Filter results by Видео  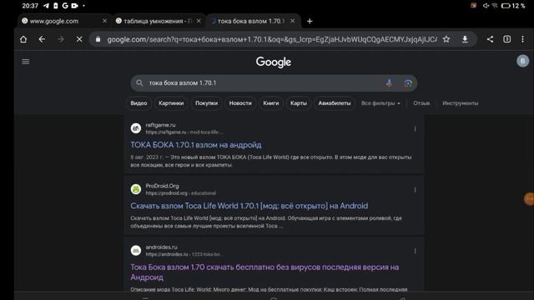pyautogui.click(x=139, y=103)
